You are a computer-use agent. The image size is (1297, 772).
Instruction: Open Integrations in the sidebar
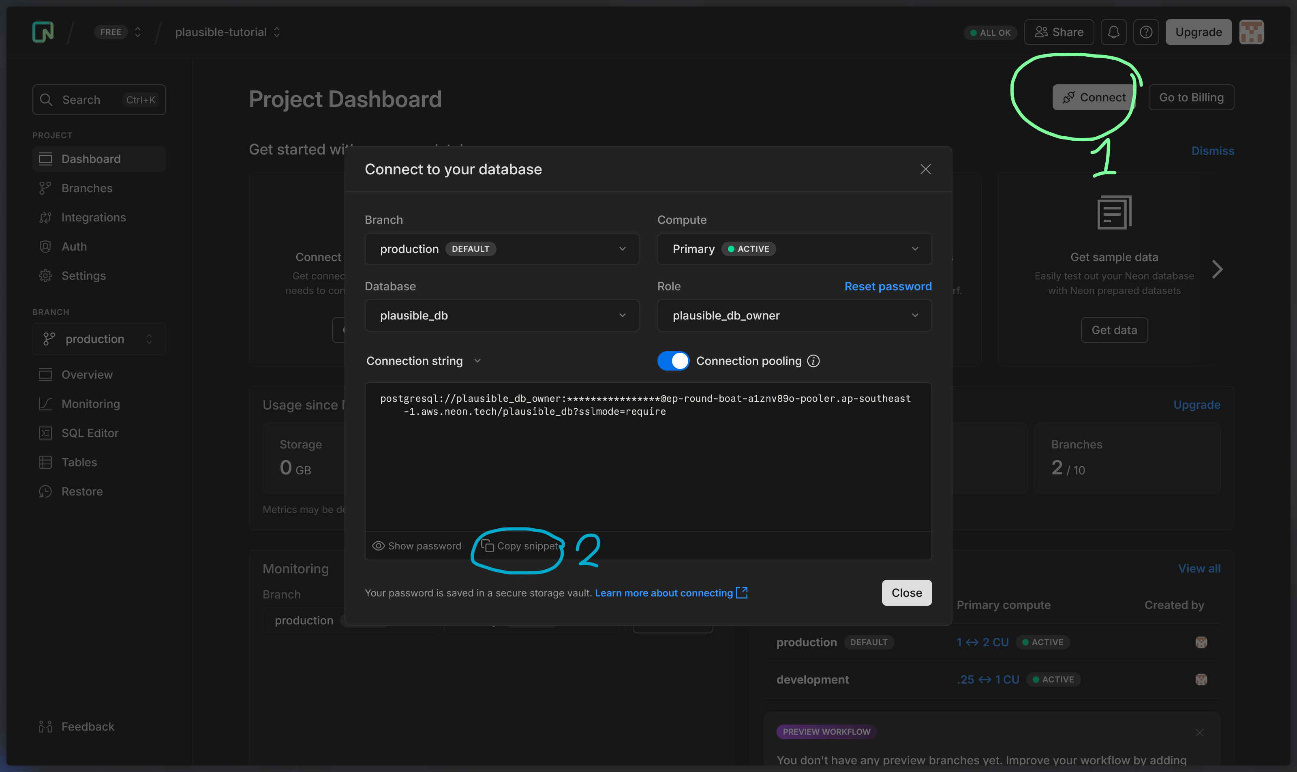pos(99,217)
